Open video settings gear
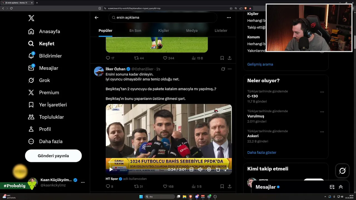356x200 pixels. pos(209,169)
